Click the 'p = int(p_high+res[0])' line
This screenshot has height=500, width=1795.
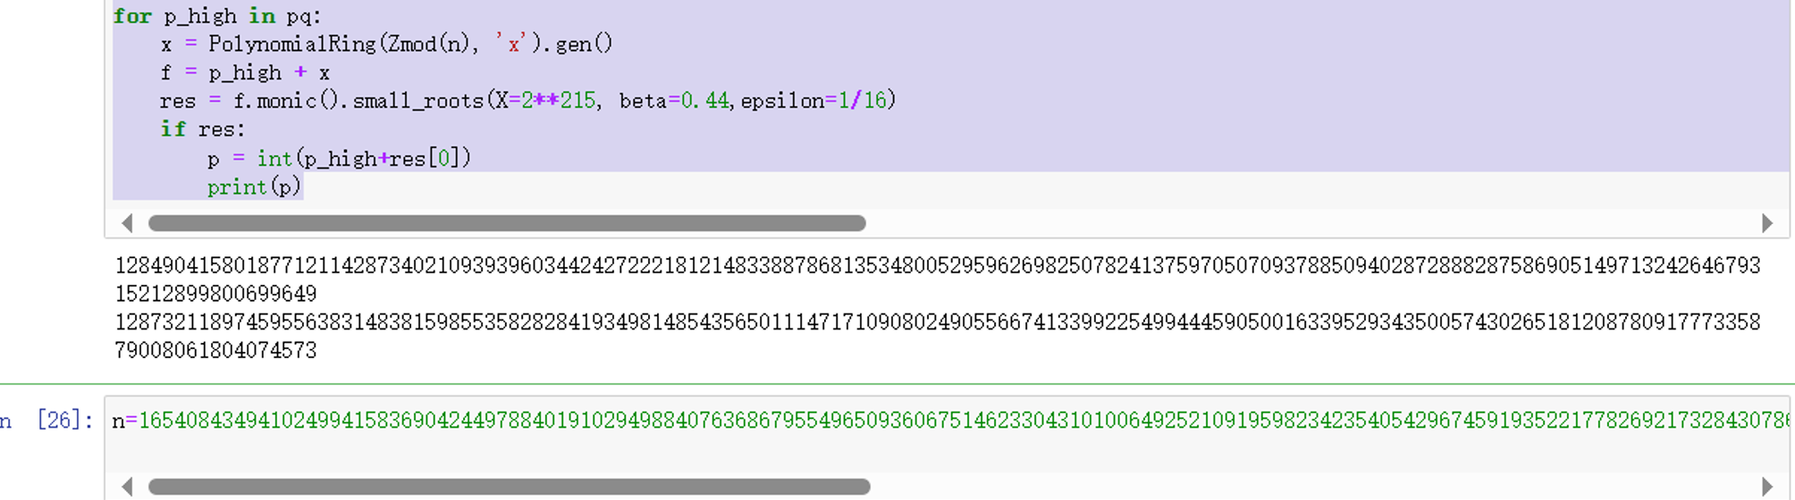coord(338,158)
